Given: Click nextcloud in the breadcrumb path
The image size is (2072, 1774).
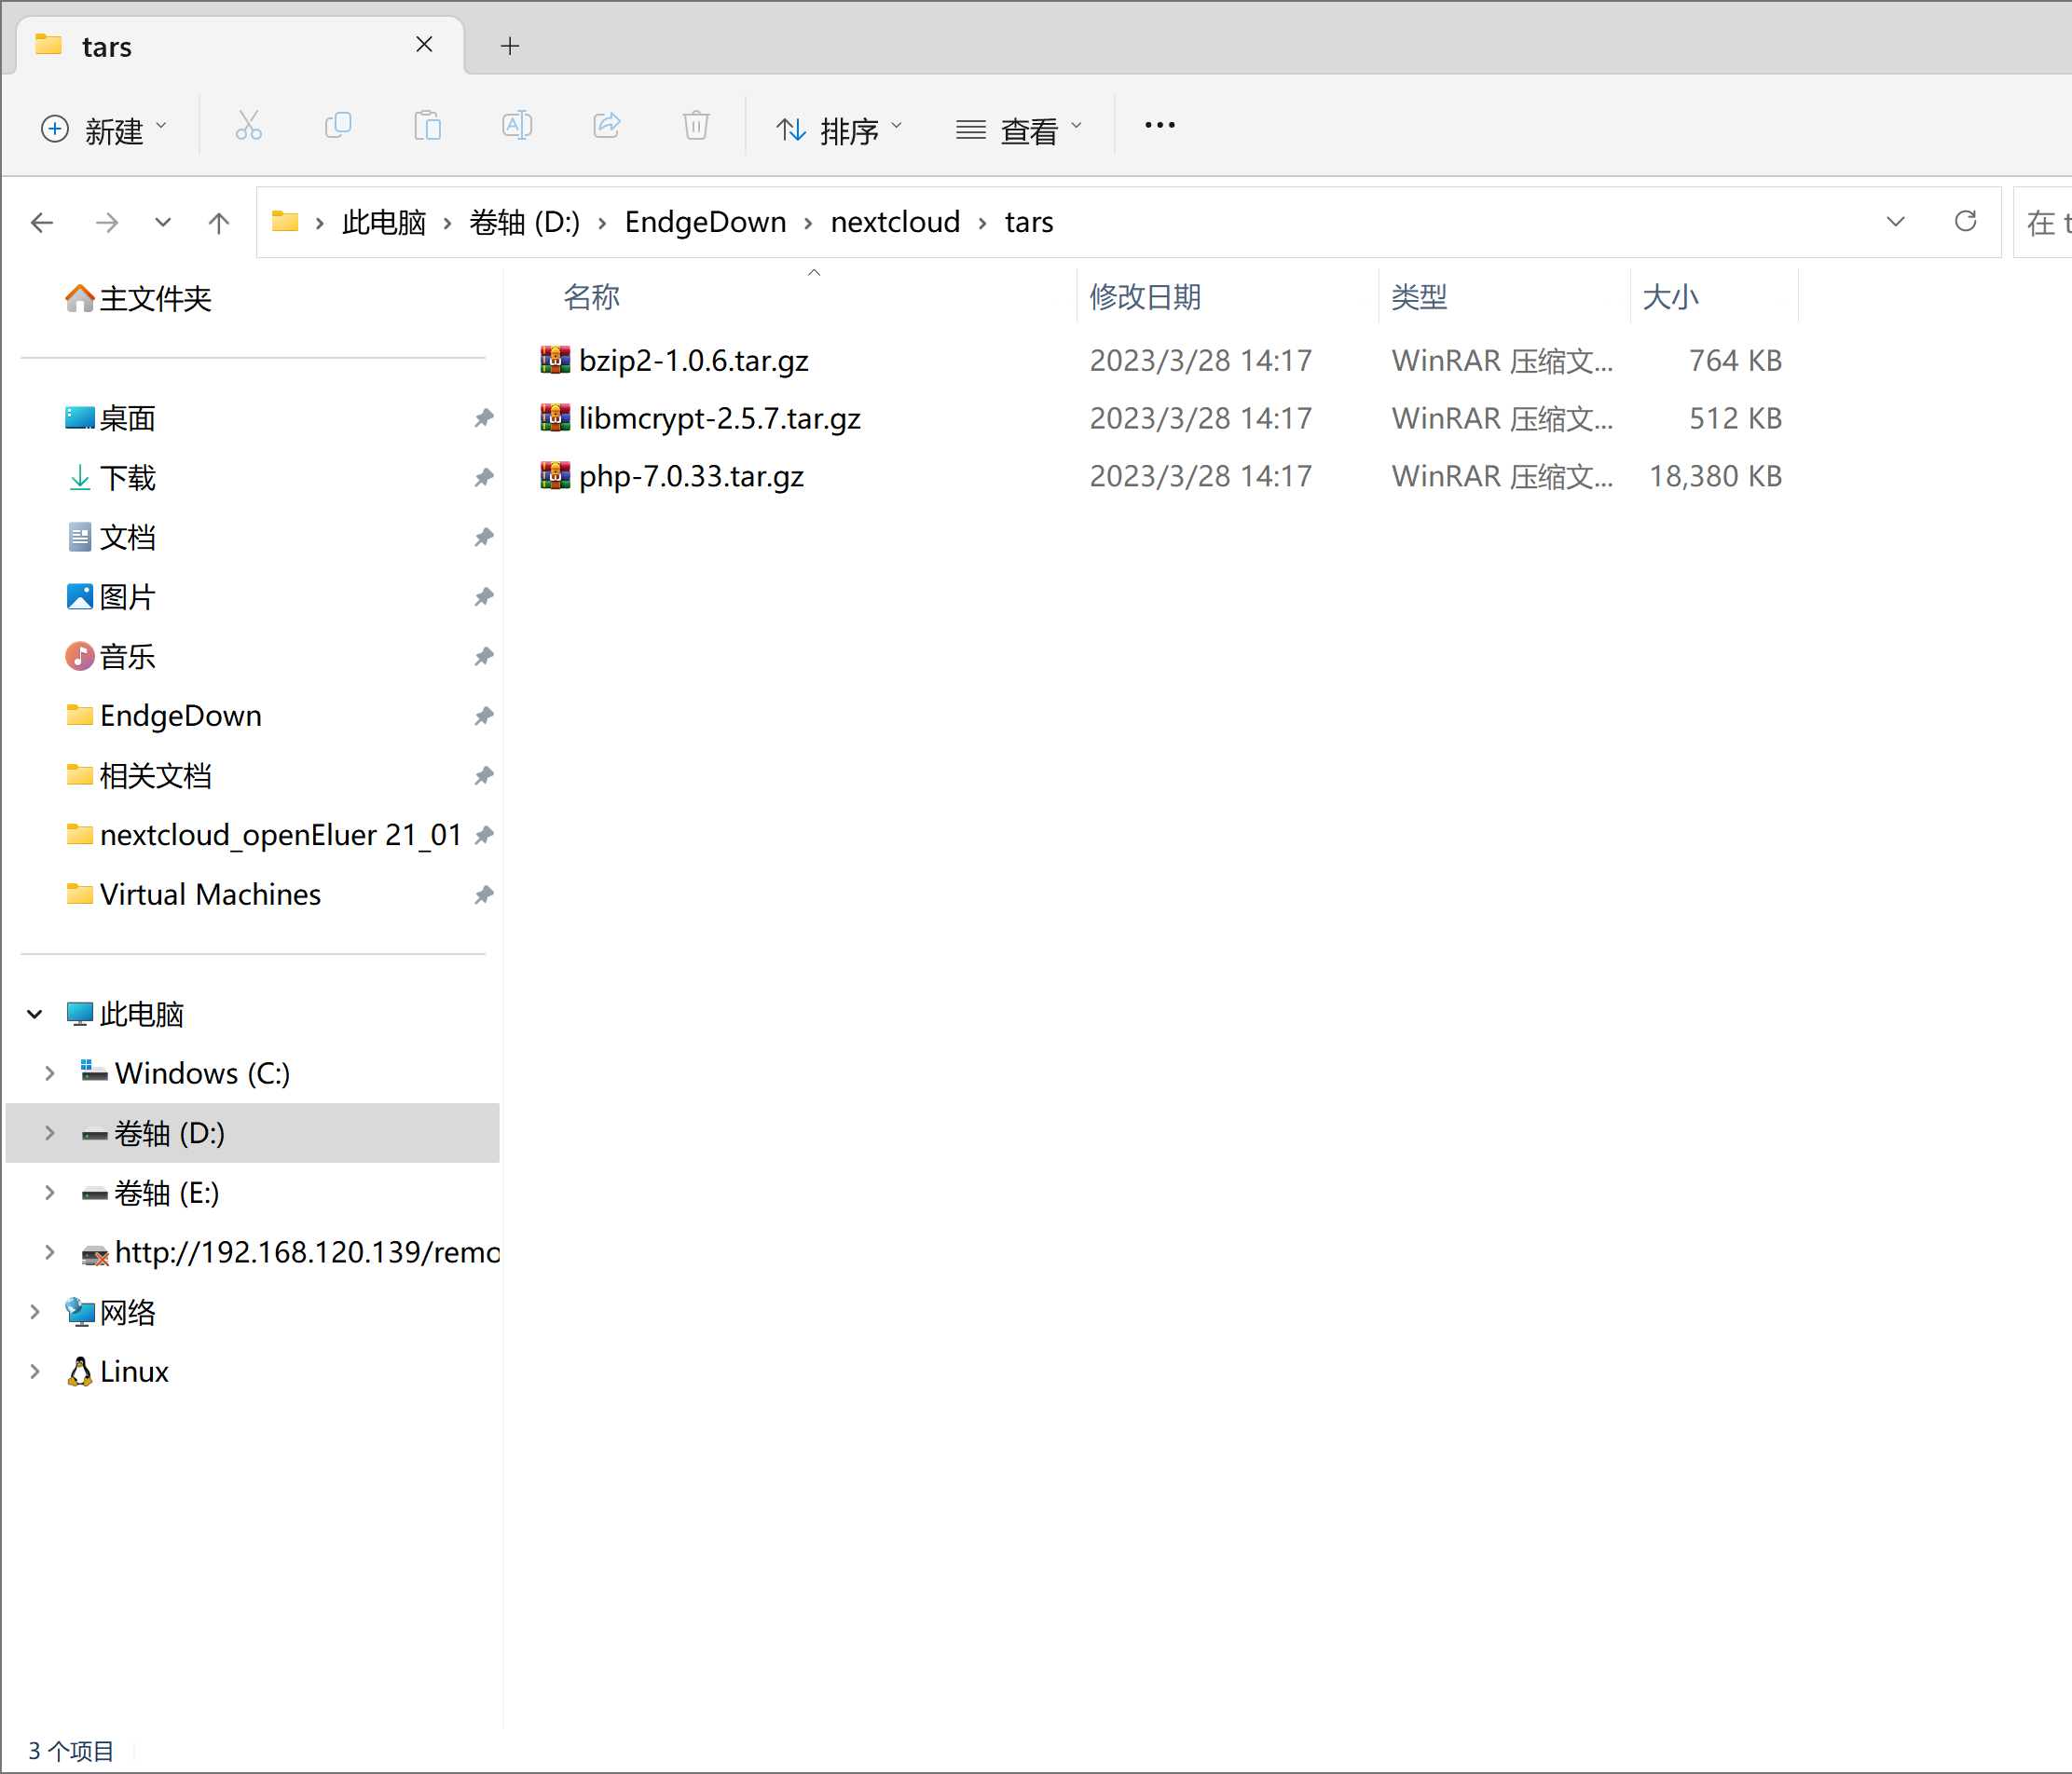Looking at the screenshot, I should click(x=894, y=222).
